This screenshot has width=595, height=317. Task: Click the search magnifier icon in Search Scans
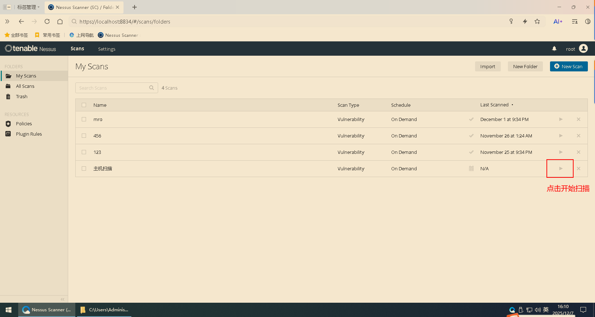tap(151, 88)
